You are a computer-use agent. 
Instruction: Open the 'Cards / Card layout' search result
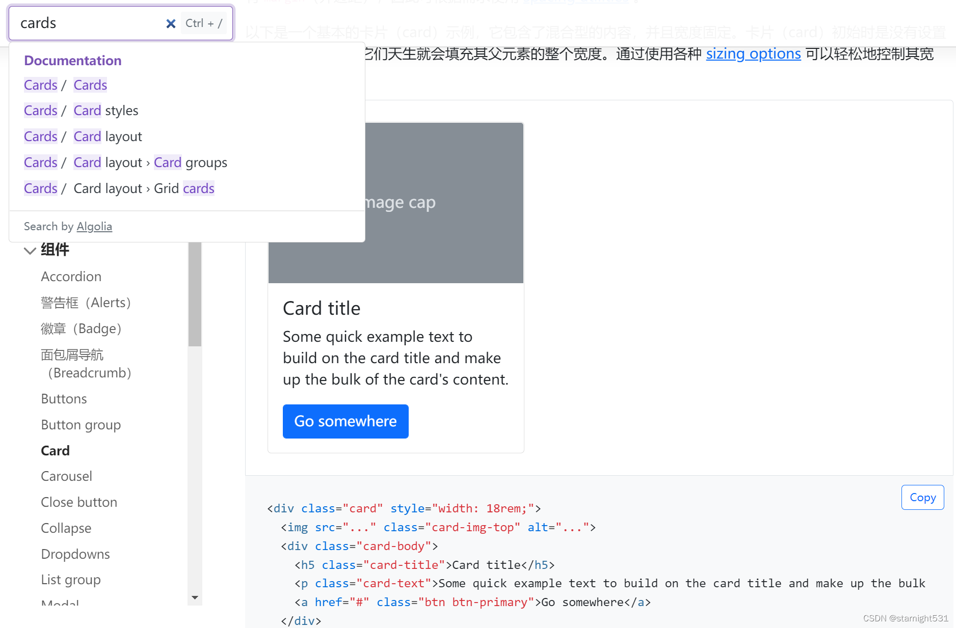point(83,136)
